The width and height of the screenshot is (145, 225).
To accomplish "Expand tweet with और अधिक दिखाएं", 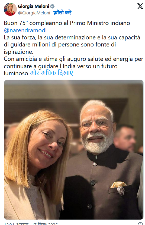I will point(51,73).
